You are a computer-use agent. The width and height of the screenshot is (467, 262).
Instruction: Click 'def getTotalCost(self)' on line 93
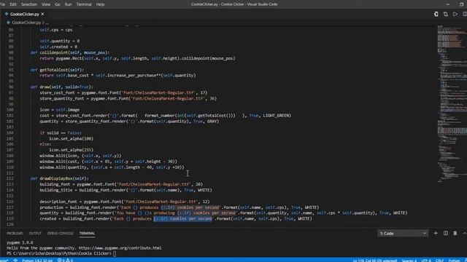click(57, 70)
